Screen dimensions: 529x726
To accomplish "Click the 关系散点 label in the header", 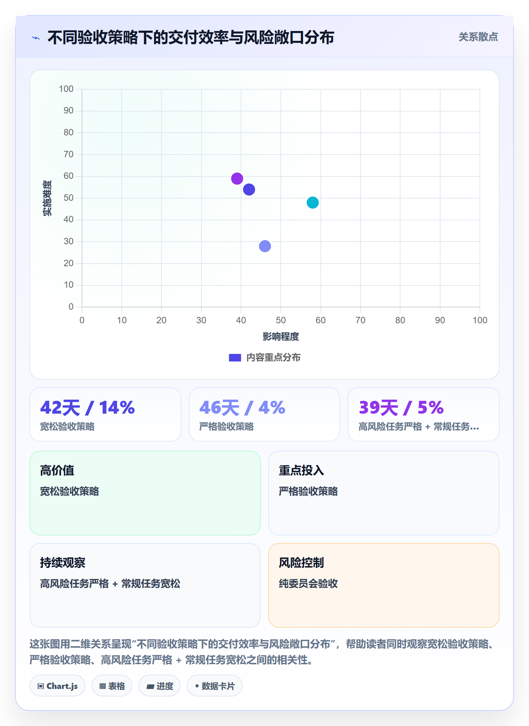I will (x=478, y=37).
